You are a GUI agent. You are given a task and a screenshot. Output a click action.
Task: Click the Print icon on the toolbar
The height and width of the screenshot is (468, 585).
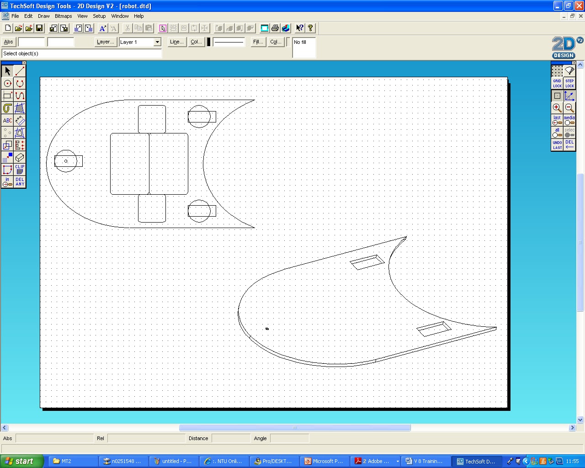pos(275,28)
